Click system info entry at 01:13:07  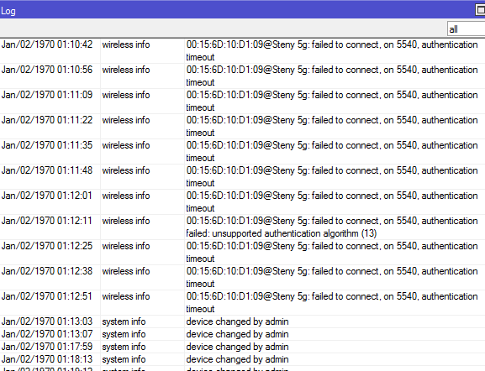(x=242, y=334)
